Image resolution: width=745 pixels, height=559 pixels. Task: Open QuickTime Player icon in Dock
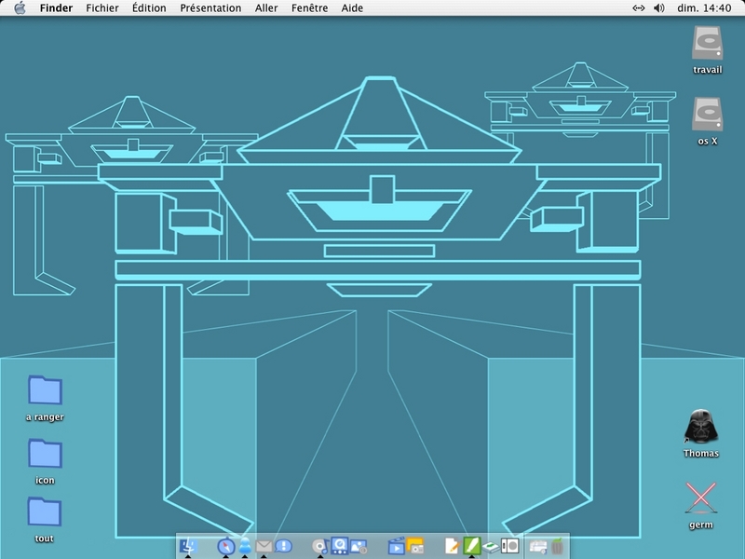click(x=340, y=545)
